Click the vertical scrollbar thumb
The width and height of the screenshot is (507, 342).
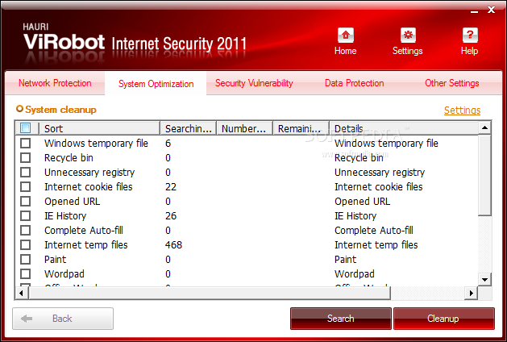484,175
